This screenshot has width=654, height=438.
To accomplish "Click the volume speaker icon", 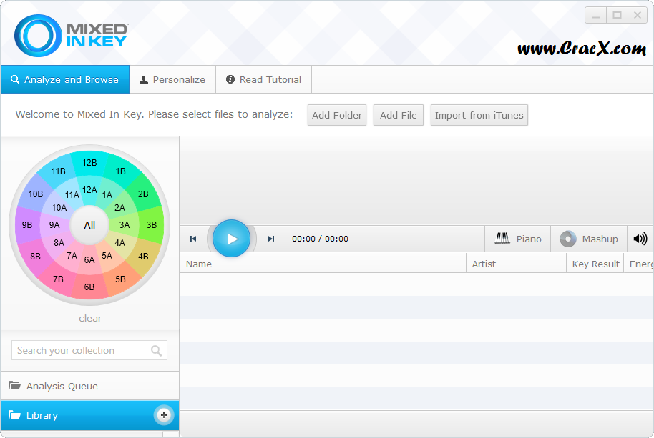I will [640, 239].
